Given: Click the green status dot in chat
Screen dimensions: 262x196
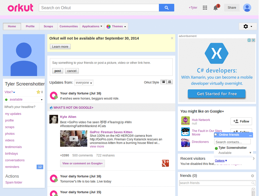Looking at the screenshot, I should (216, 148).
